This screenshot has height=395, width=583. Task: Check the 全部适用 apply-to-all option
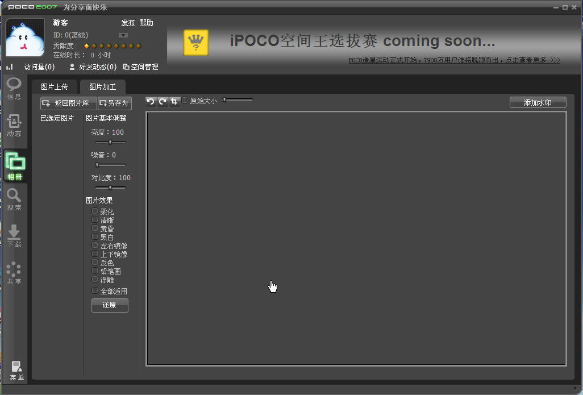pyautogui.click(x=95, y=290)
